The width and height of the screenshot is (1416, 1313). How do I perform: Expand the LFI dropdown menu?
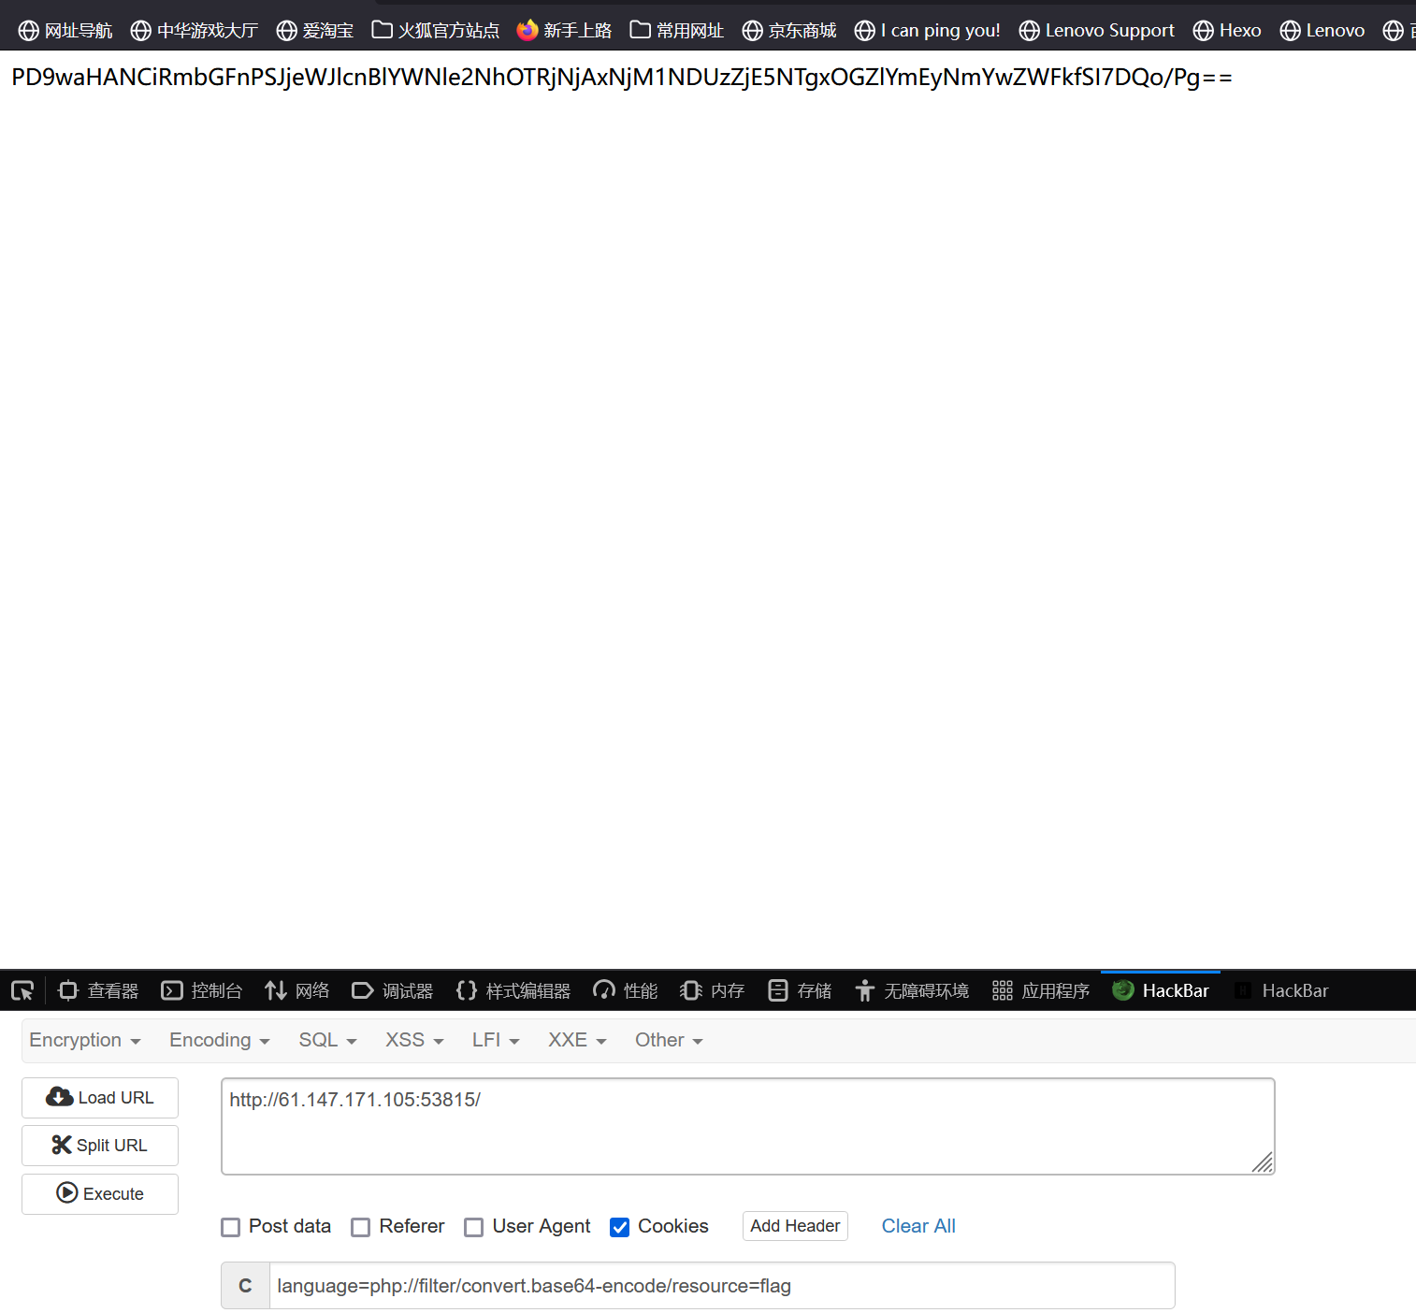(x=496, y=1040)
